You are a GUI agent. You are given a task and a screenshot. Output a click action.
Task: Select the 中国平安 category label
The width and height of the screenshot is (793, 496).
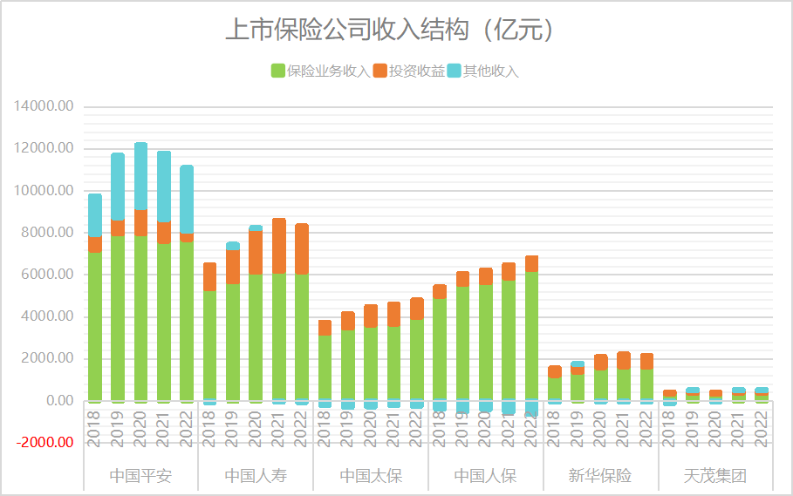[x=140, y=476]
